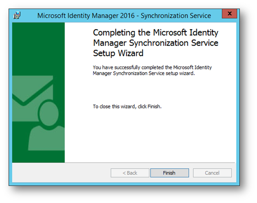Click the horizontal divider above the buttons
The width and height of the screenshot is (257, 203).
124,163
